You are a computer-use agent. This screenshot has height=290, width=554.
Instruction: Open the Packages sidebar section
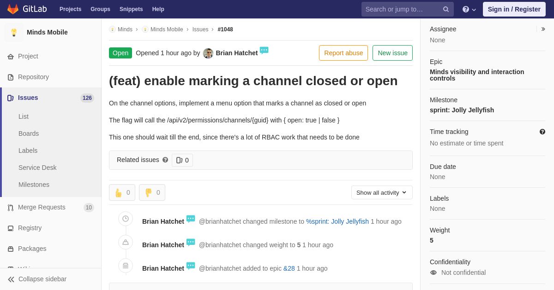pos(32,249)
